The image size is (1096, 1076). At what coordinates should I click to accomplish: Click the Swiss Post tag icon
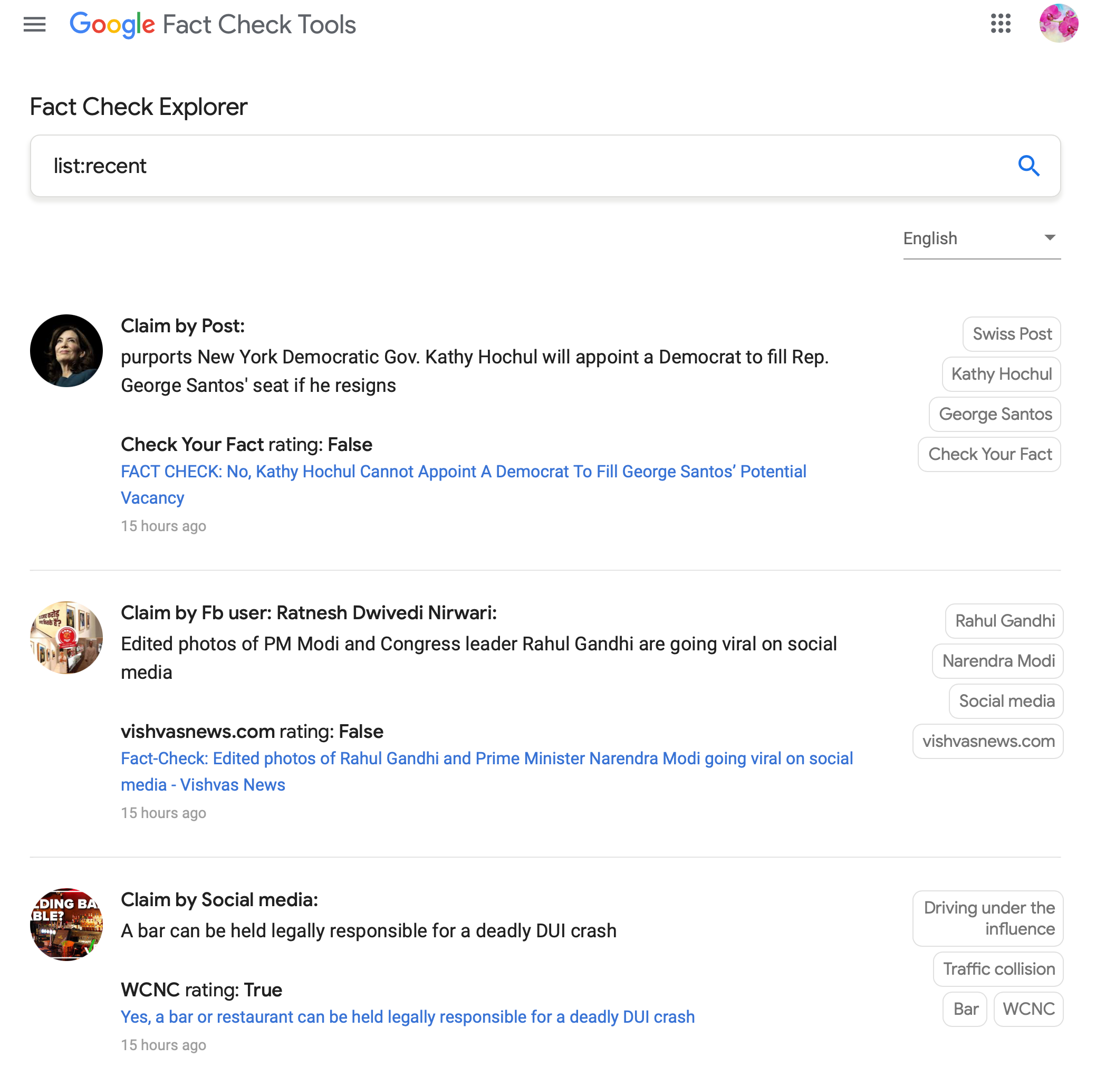(1011, 333)
